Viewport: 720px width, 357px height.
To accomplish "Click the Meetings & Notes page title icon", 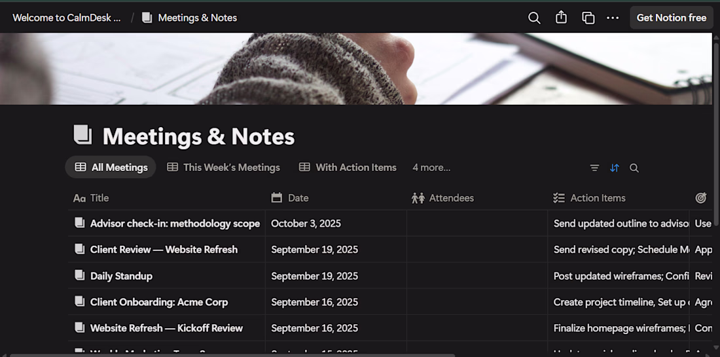I will [83, 136].
